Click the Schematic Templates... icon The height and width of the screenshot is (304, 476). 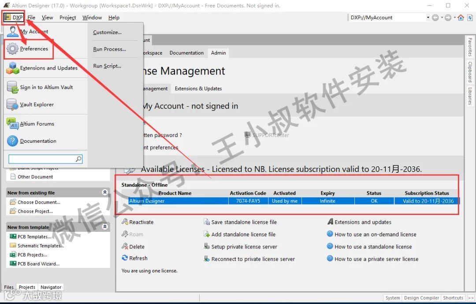pos(13,245)
